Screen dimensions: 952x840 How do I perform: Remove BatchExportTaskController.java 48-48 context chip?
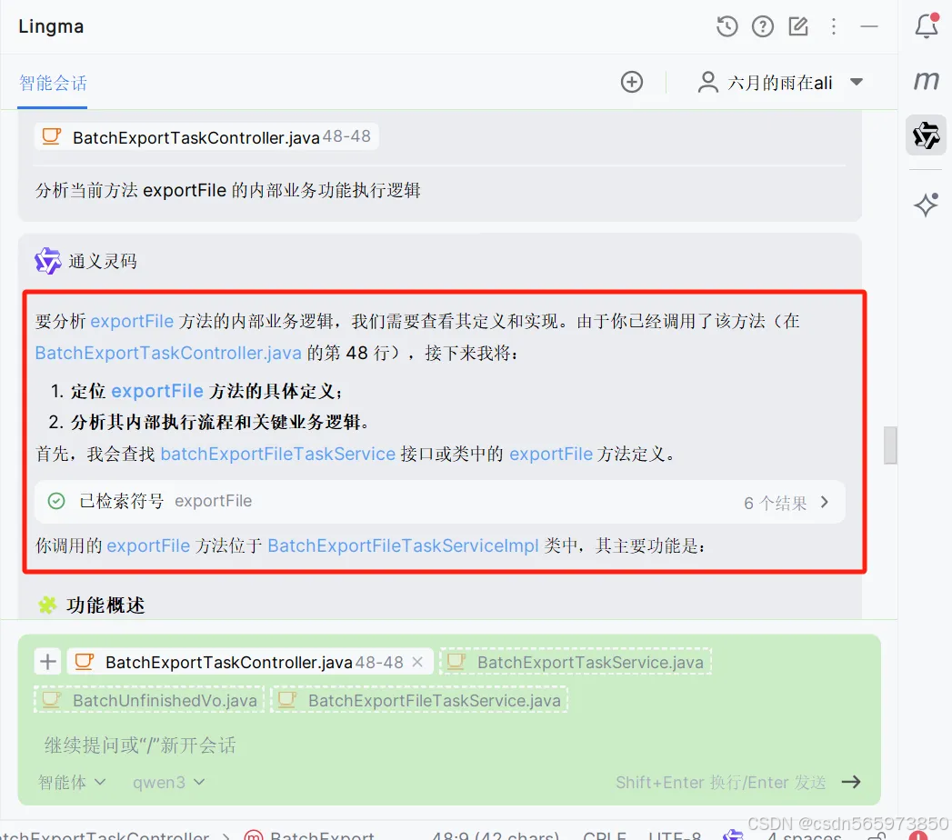click(417, 662)
